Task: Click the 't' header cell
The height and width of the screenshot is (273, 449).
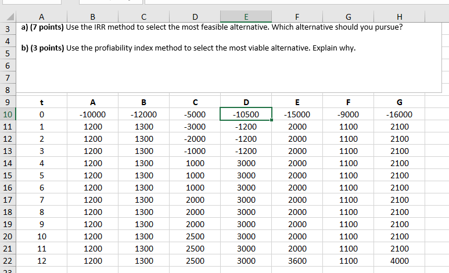Action: pyautogui.click(x=41, y=102)
